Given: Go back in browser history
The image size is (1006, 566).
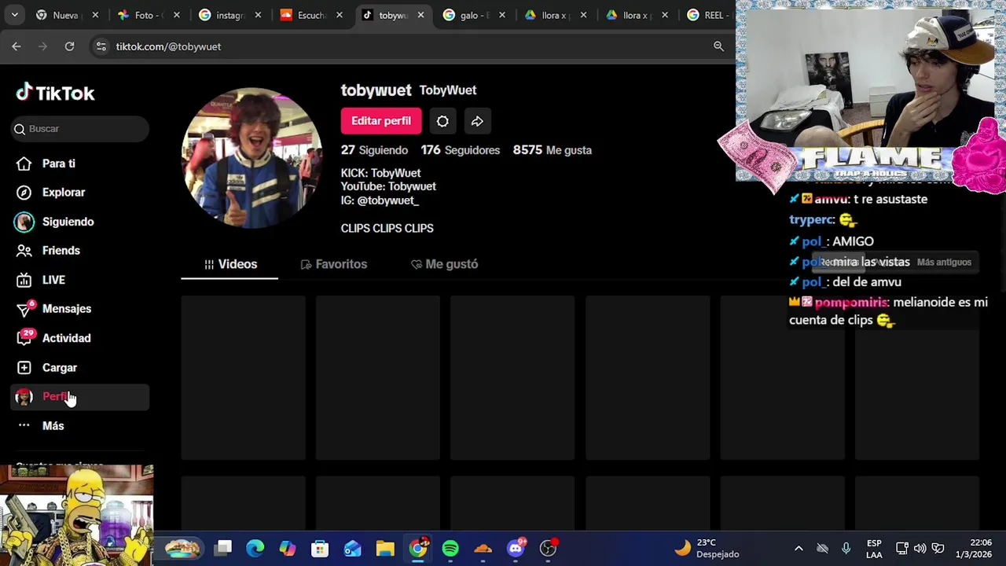Looking at the screenshot, I should click(x=17, y=46).
